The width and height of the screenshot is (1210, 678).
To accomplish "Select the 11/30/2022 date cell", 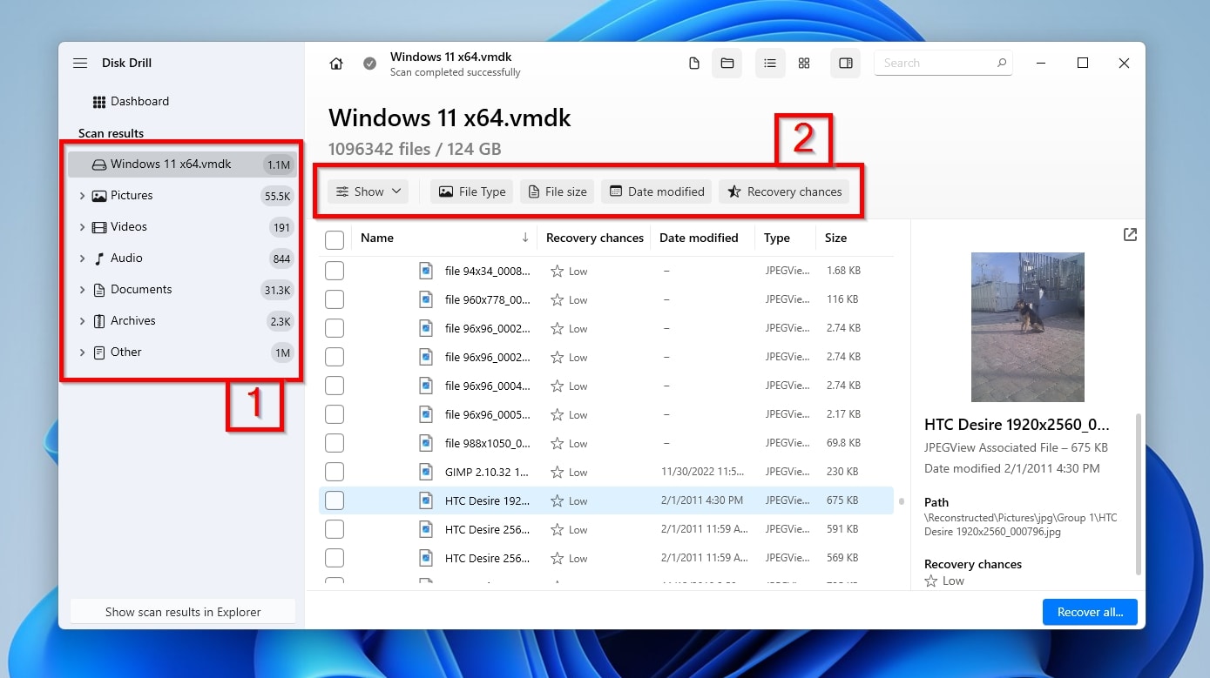I will 703,472.
